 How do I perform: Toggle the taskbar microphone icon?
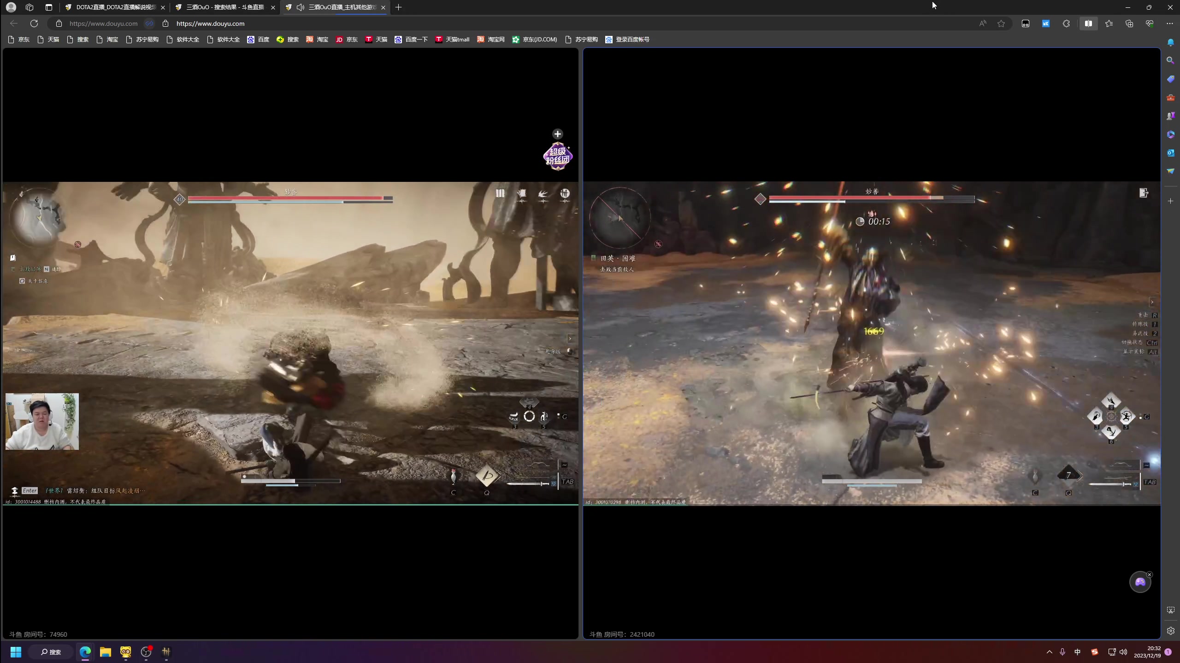pos(1062,652)
